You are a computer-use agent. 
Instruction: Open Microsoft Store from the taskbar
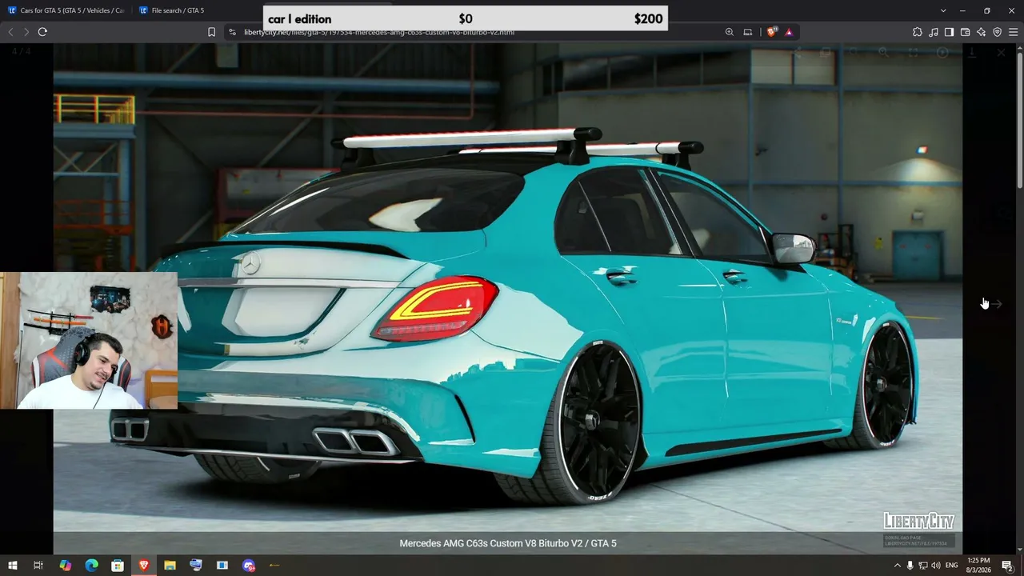coord(118,566)
